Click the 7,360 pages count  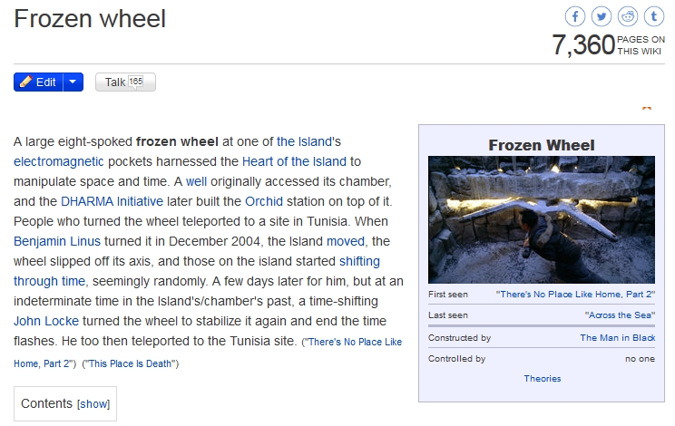pyautogui.click(x=583, y=45)
